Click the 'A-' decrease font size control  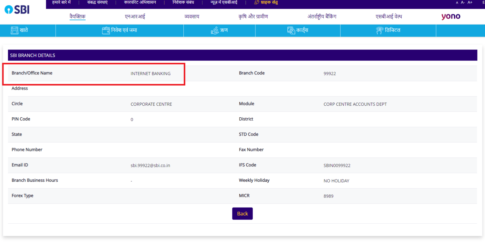coord(463,3)
